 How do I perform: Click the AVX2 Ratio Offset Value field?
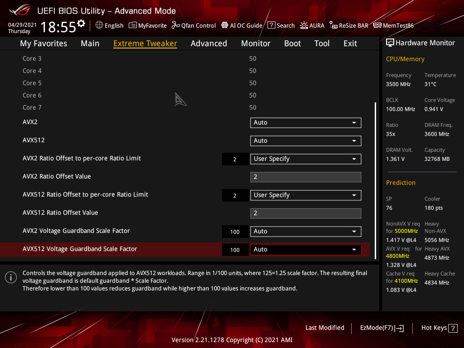(x=305, y=177)
